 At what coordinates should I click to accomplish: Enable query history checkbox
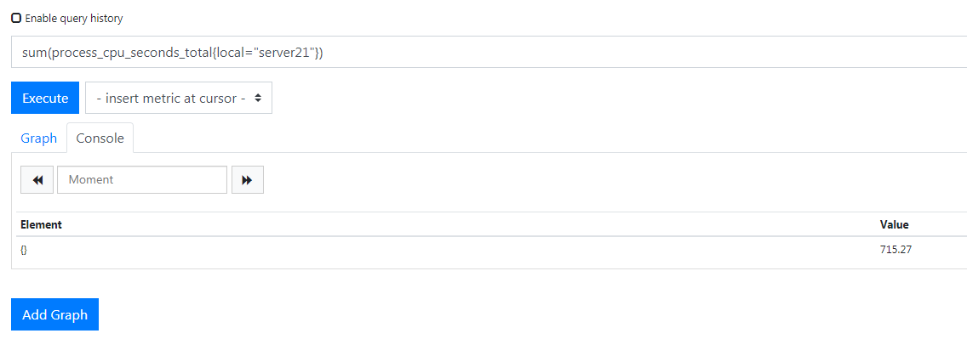(x=16, y=18)
